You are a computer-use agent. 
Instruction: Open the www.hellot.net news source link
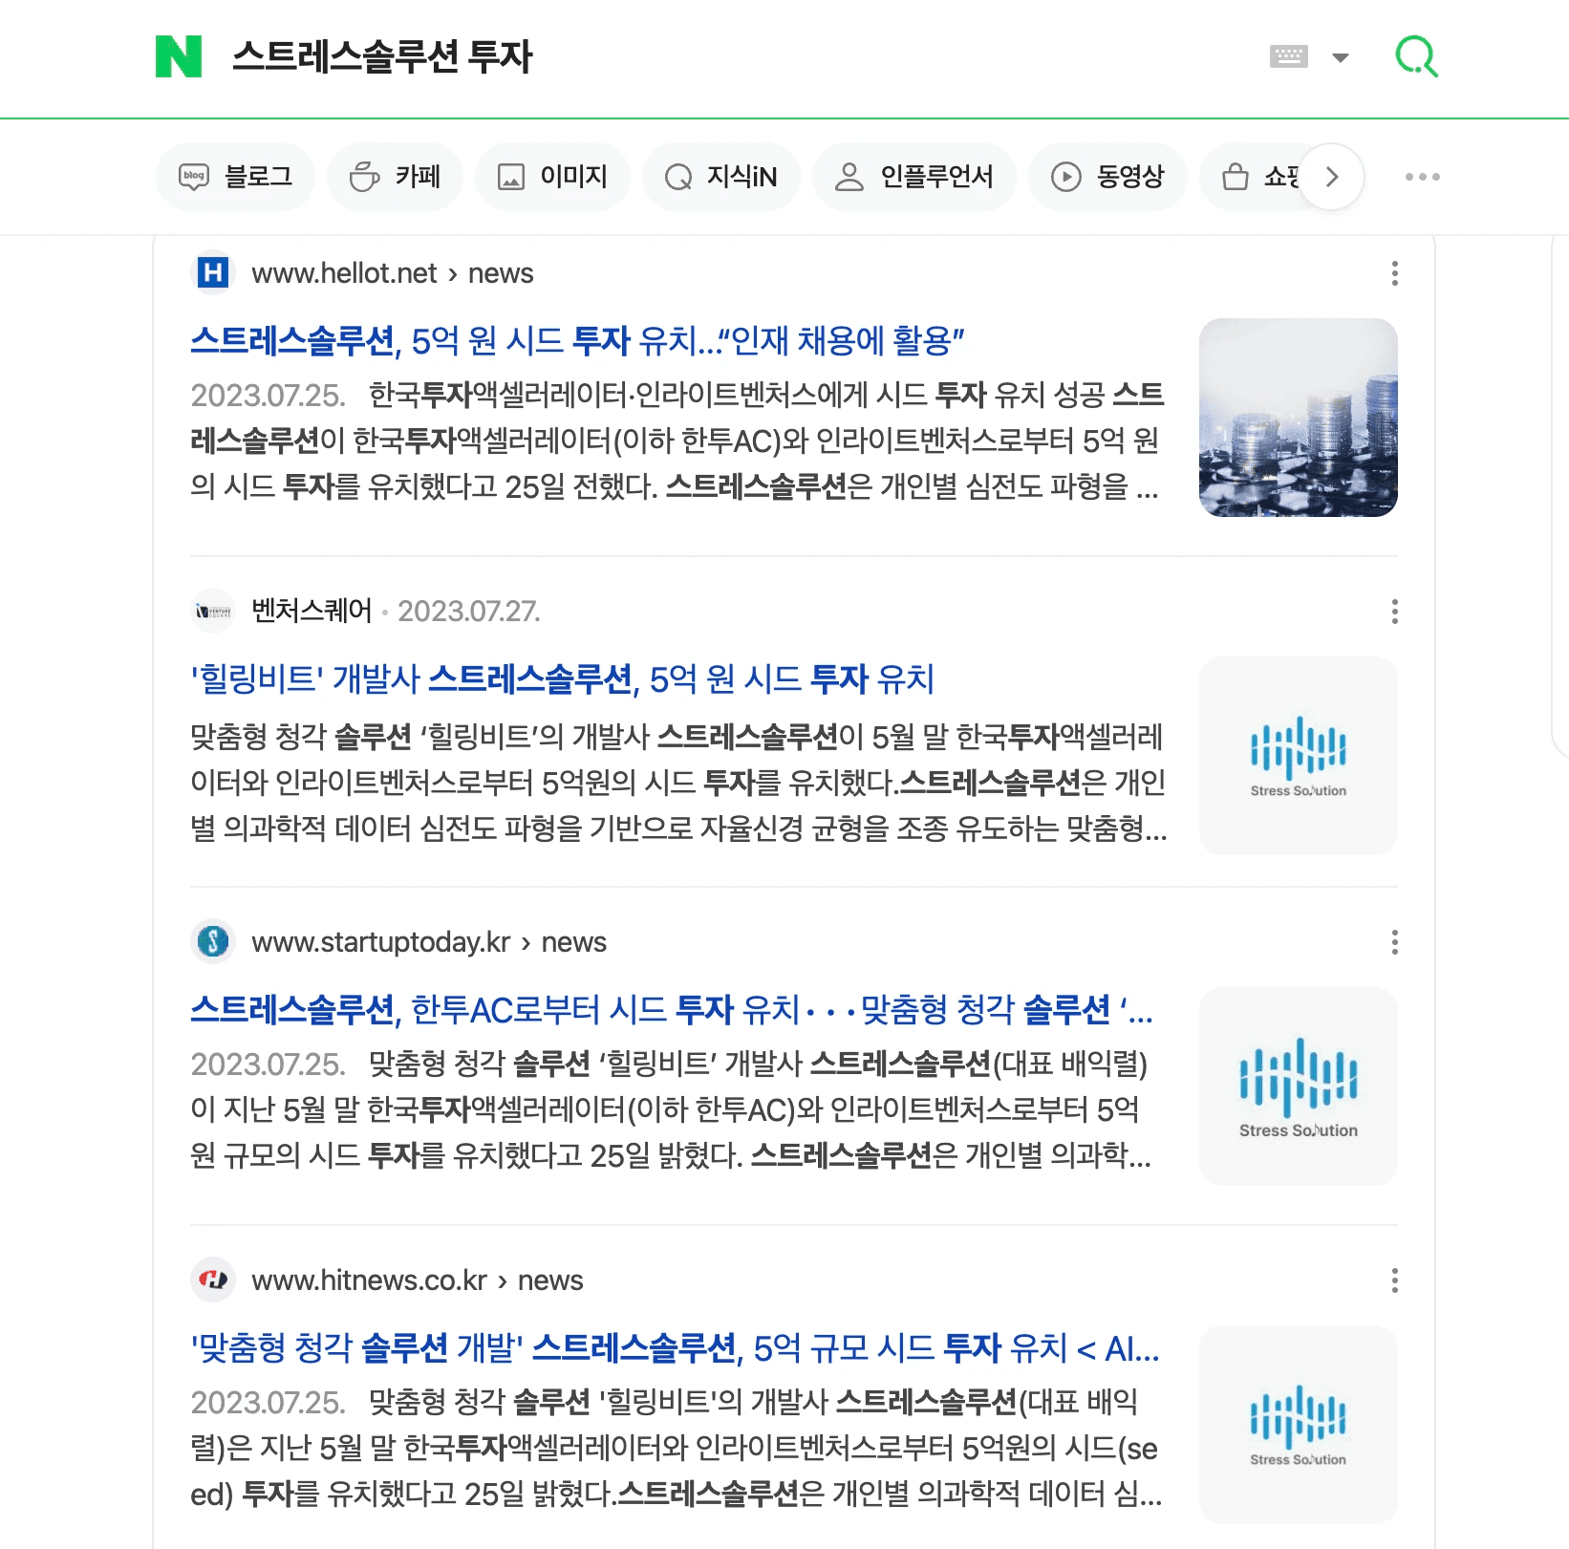(x=393, y=273)
